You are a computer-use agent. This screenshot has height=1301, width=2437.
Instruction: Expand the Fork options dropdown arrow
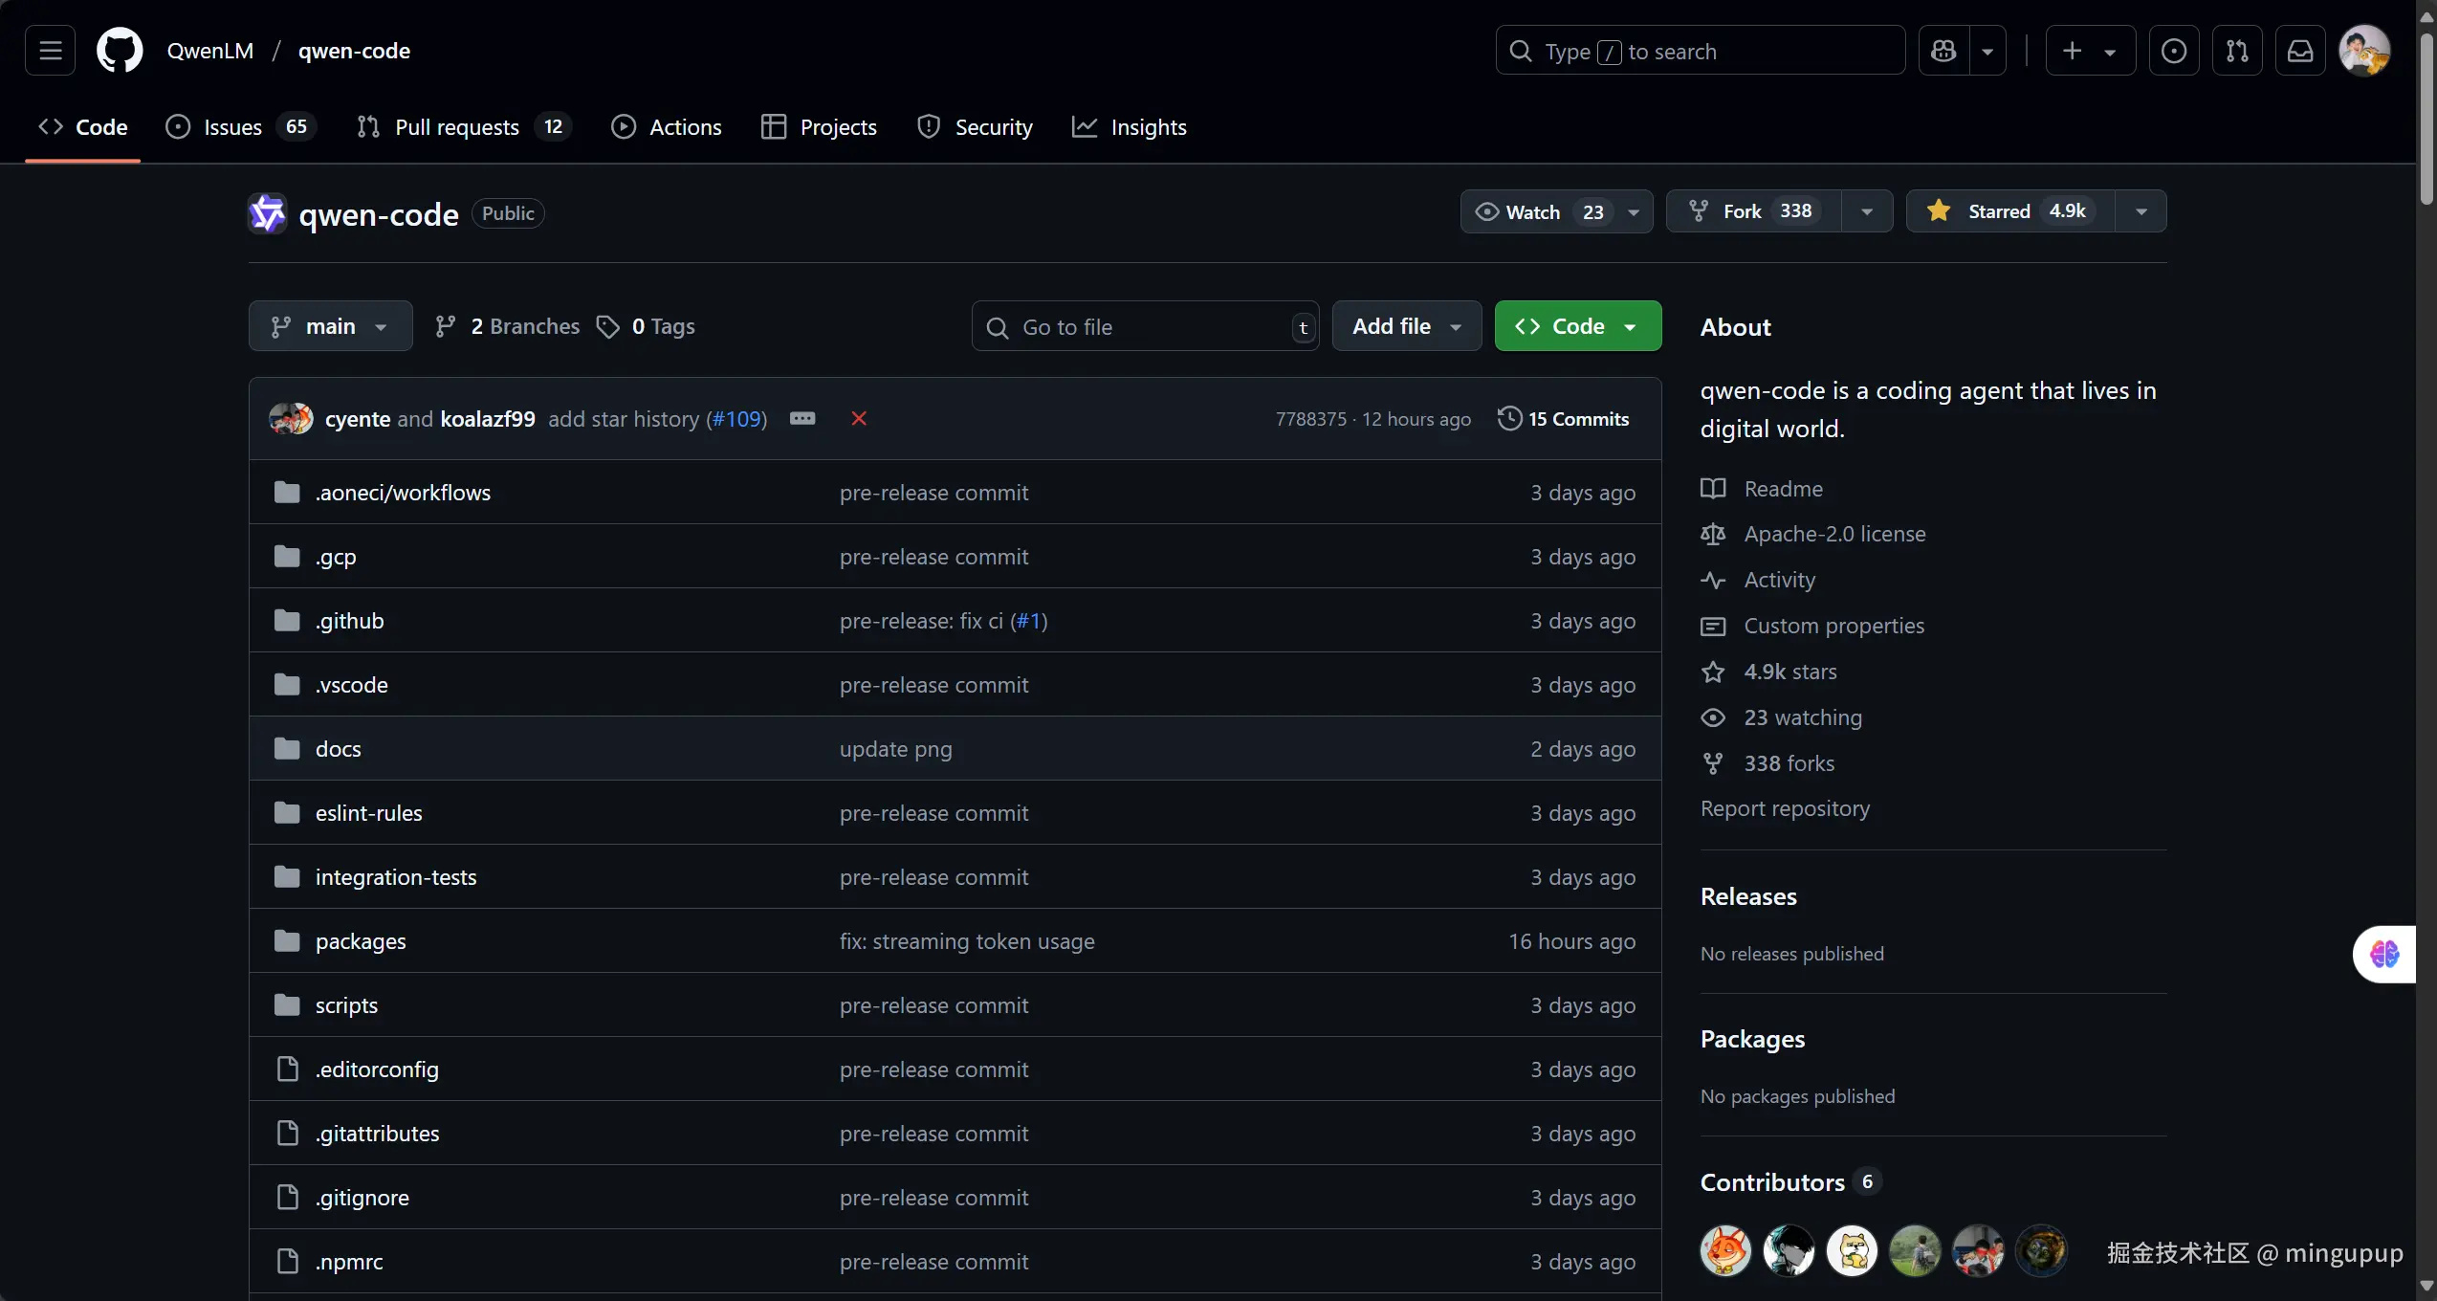pos(1867,211)
